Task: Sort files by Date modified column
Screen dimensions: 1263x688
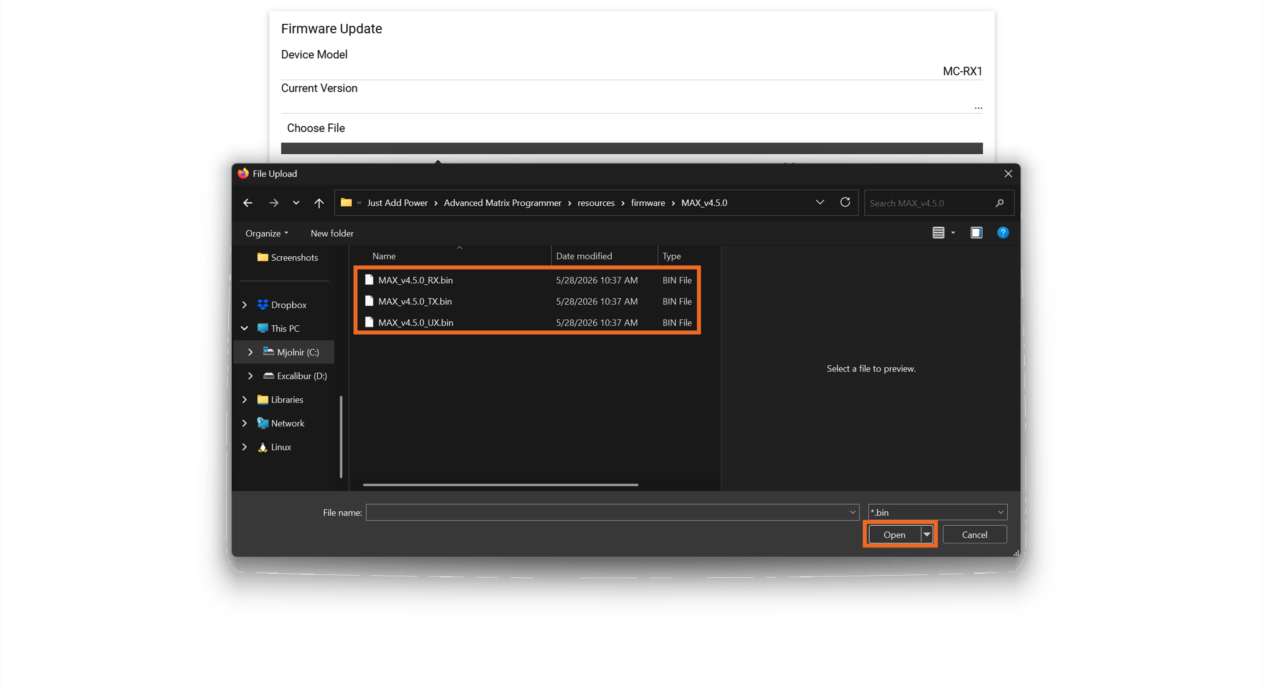Action: 584,256
